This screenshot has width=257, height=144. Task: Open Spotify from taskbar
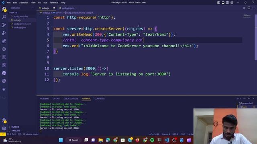152,140
